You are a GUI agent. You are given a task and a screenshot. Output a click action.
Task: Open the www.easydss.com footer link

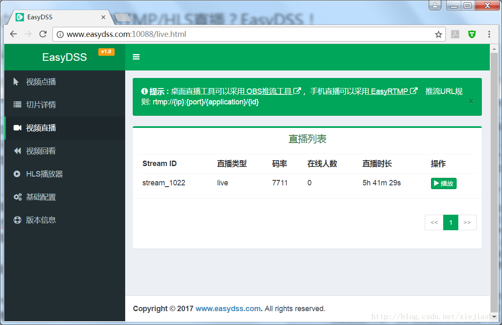228,309
